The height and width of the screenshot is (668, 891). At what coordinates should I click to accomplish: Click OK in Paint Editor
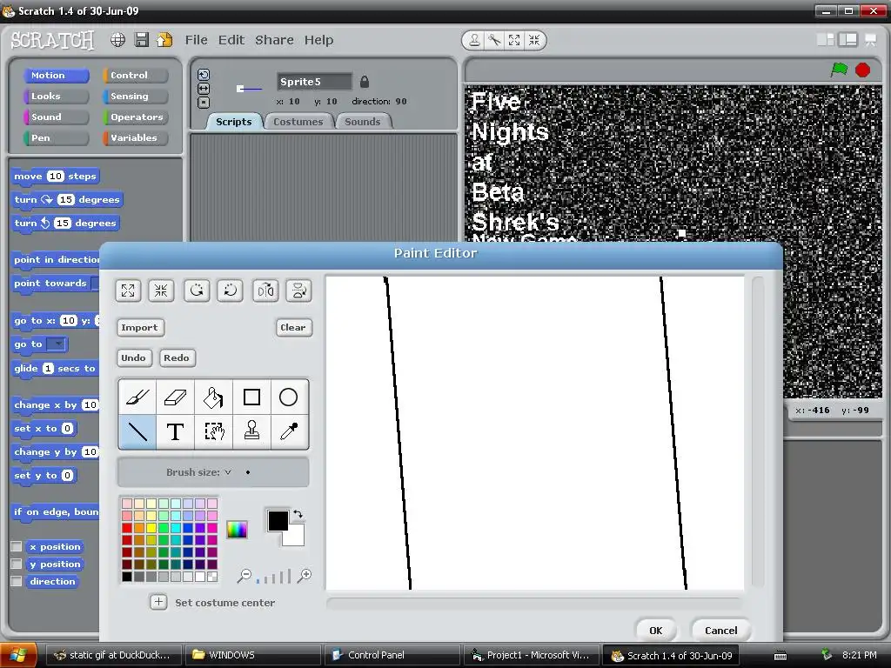tap(656, 631)
